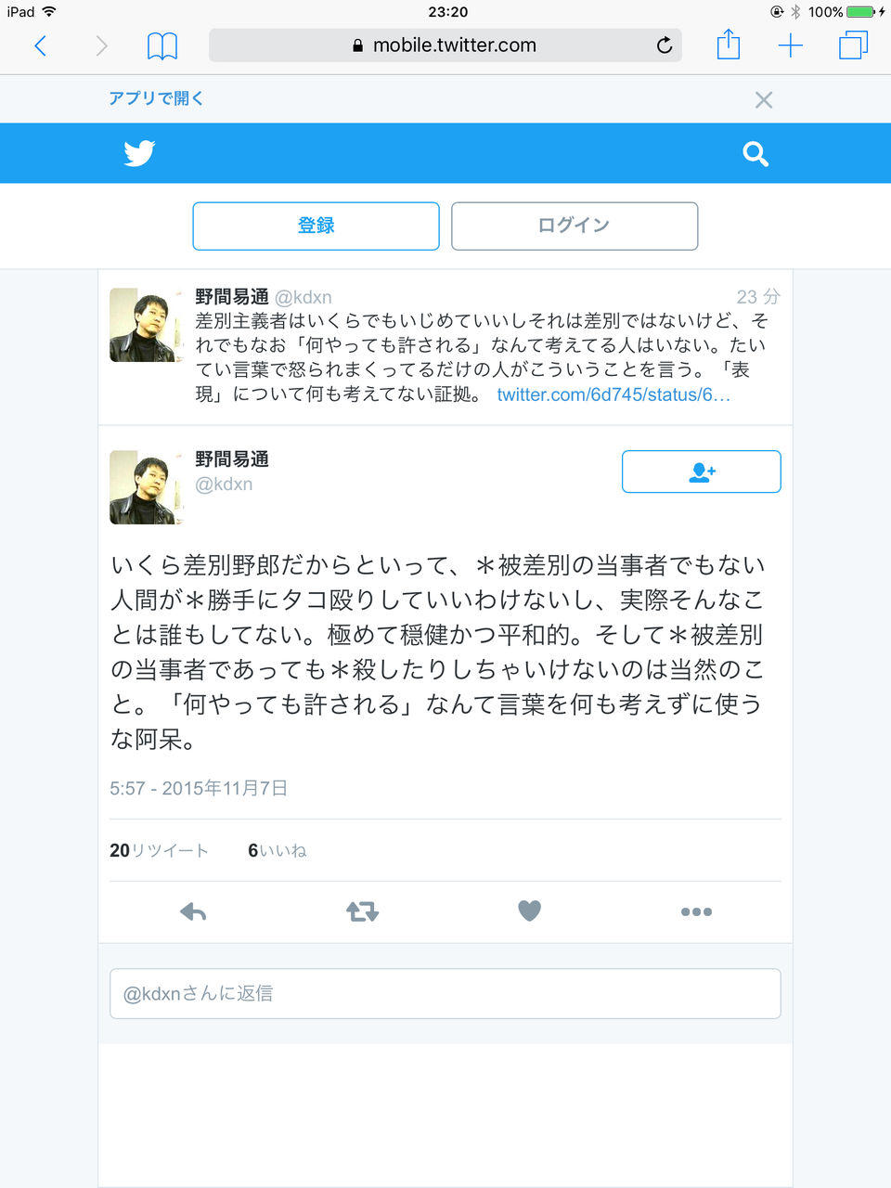This screenshot has width=891, height=1188.
Task: Add new Safari tab plus icon
Action: coord(790,45)
